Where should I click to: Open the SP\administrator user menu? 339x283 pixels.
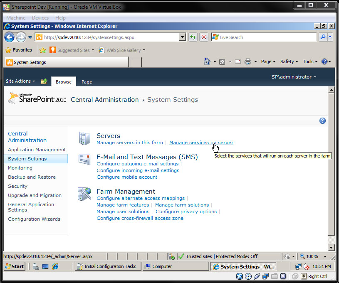(x=294, y=77)
